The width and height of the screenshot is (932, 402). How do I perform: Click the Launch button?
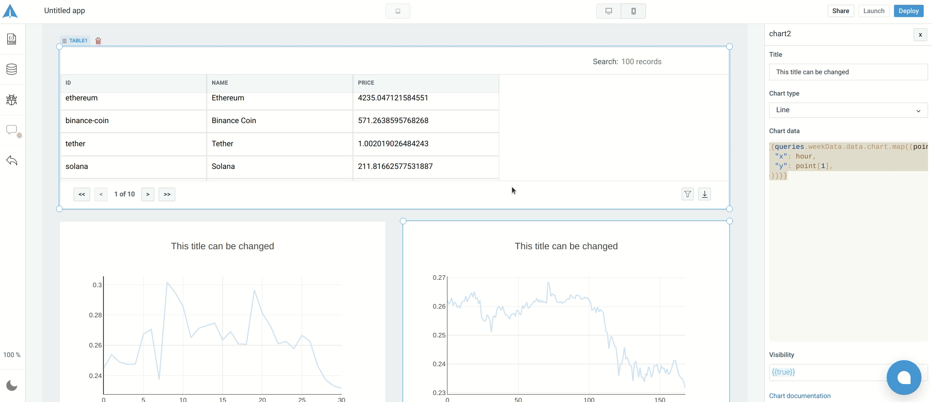[874, 11]
